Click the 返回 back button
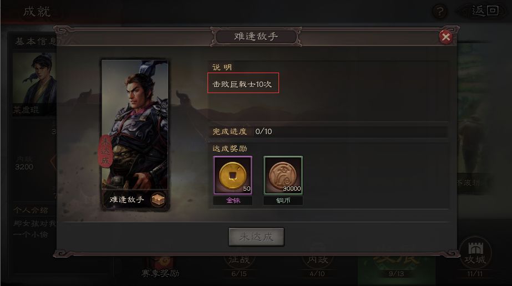Image resolution: width=512 pixels, height=286 pixels. 485,11
